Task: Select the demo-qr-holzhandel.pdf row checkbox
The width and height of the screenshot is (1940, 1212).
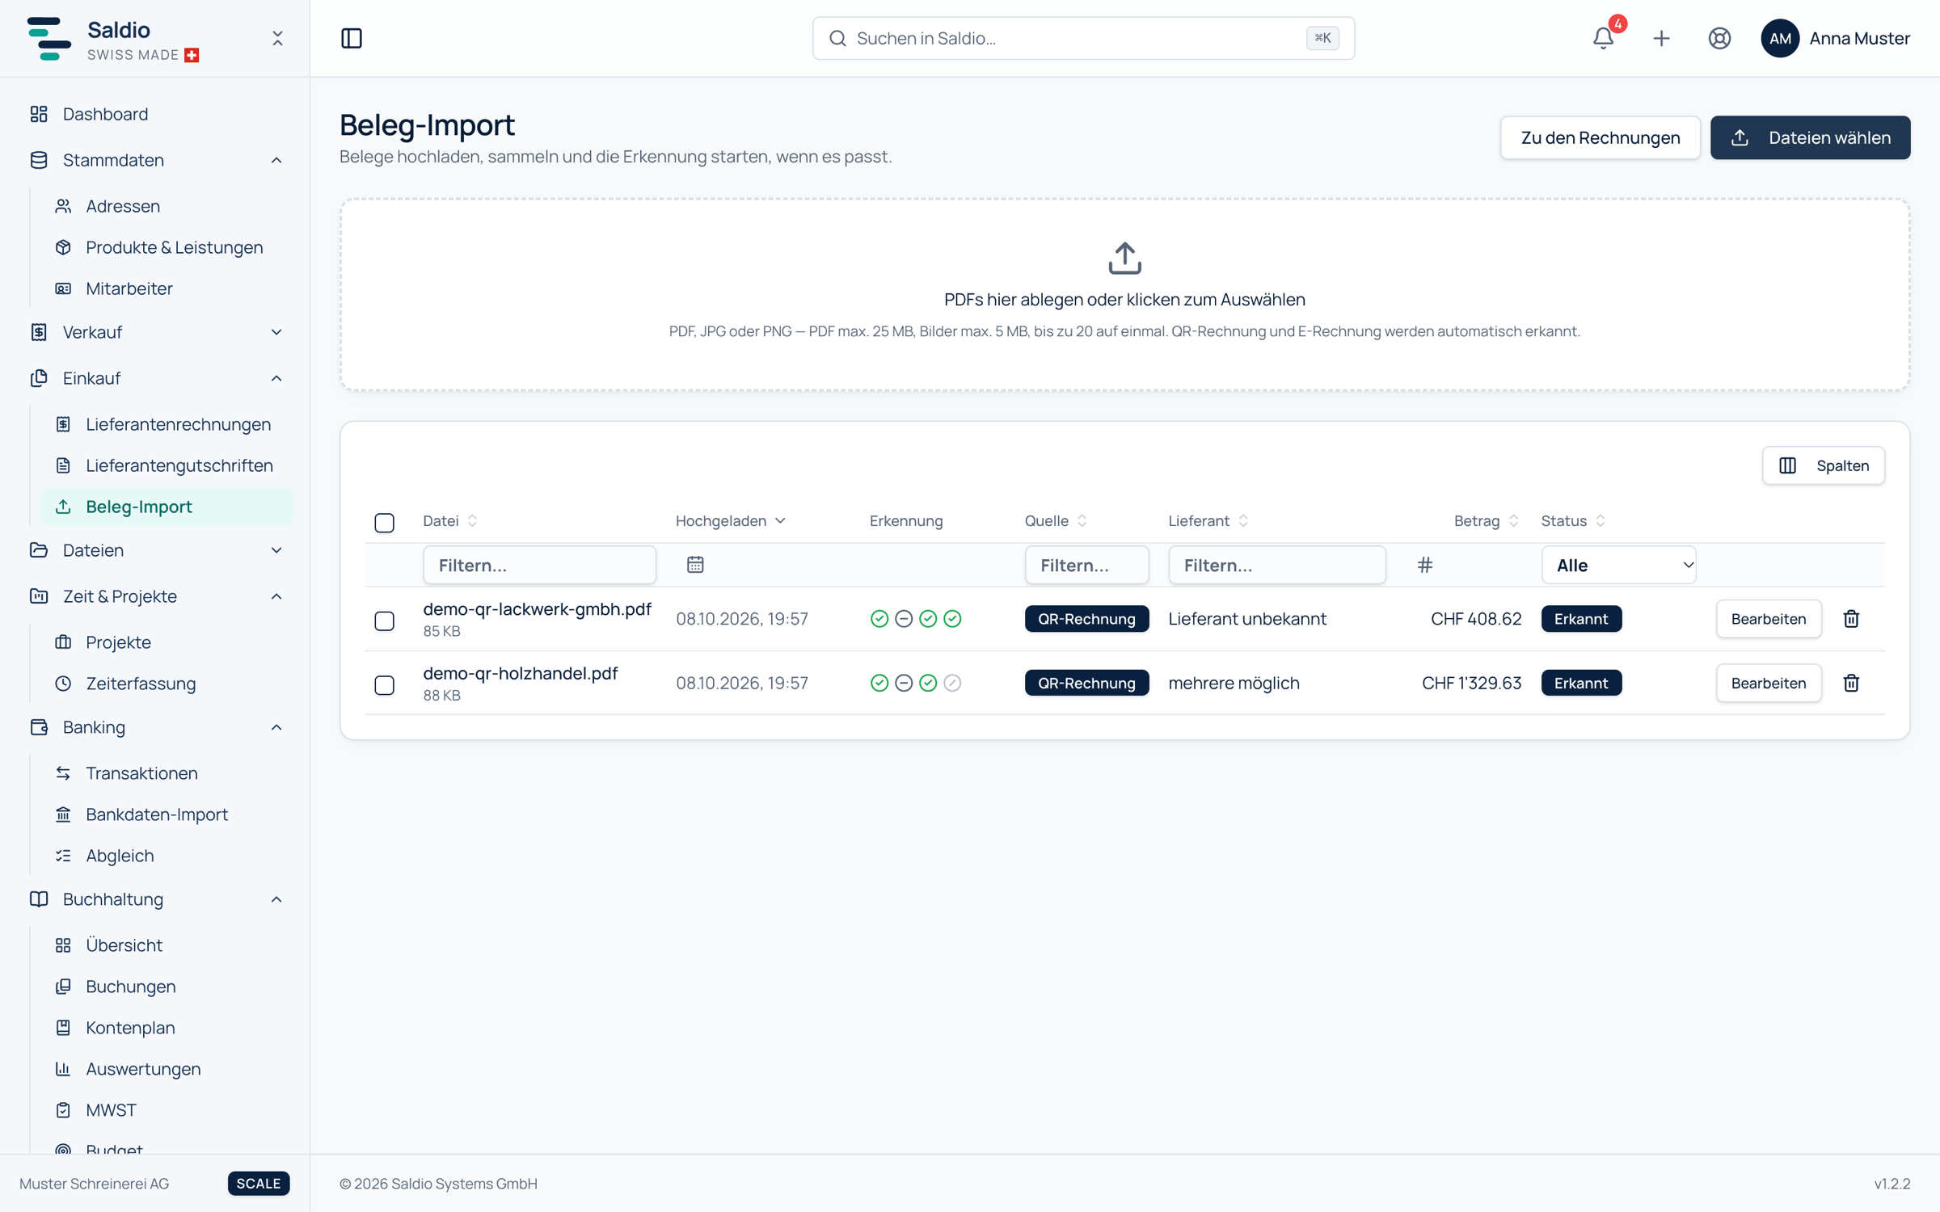Action: pos(385,685)
